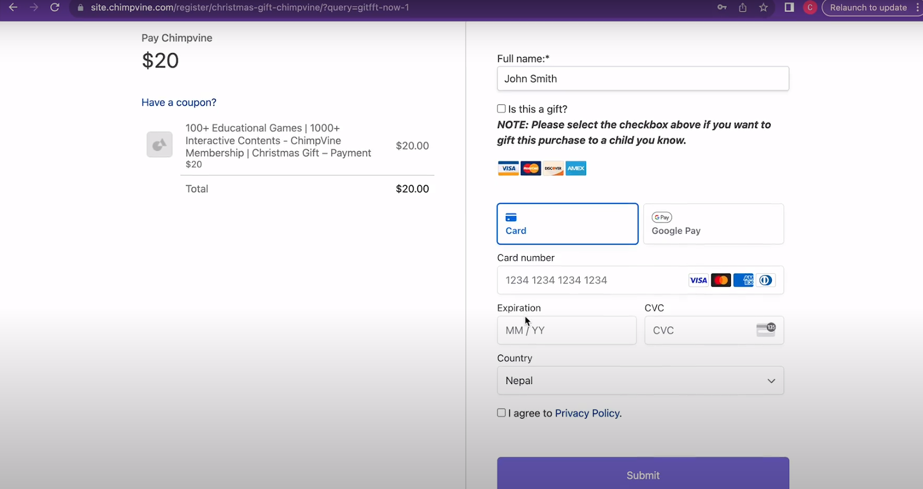Click the 'Total' label
923x489 pixels.
click(x=197, y=189)
